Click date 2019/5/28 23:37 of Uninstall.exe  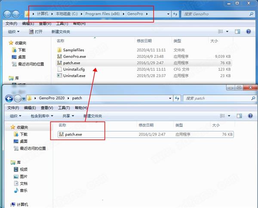point(151,75)
